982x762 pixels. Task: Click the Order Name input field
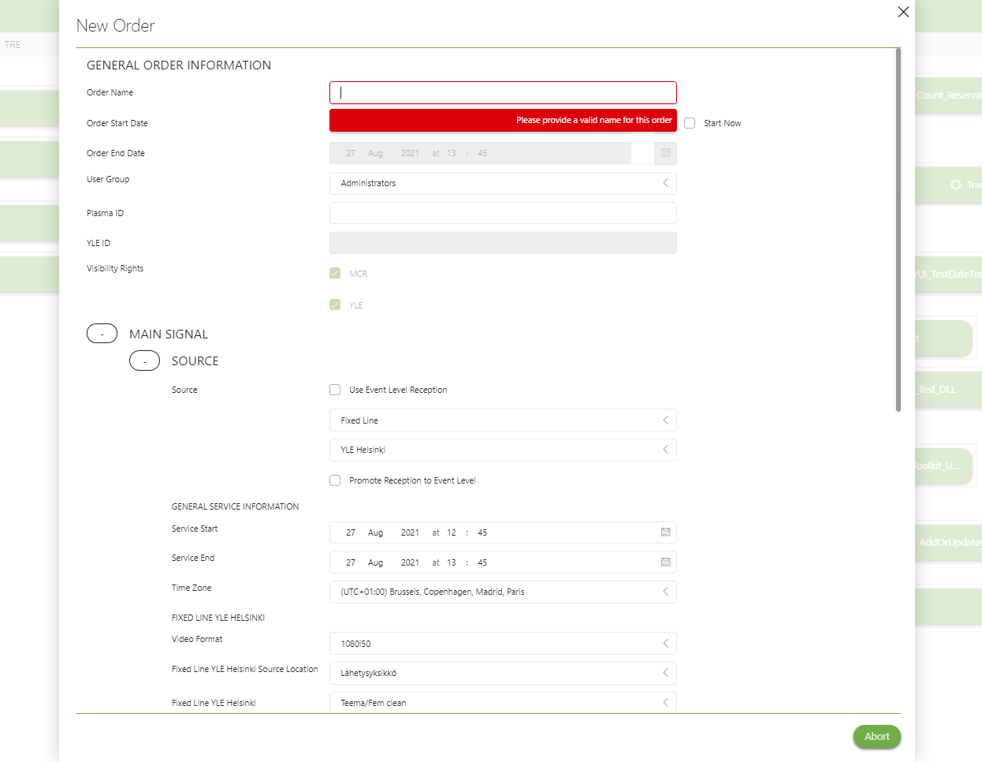tap(502, 92)
